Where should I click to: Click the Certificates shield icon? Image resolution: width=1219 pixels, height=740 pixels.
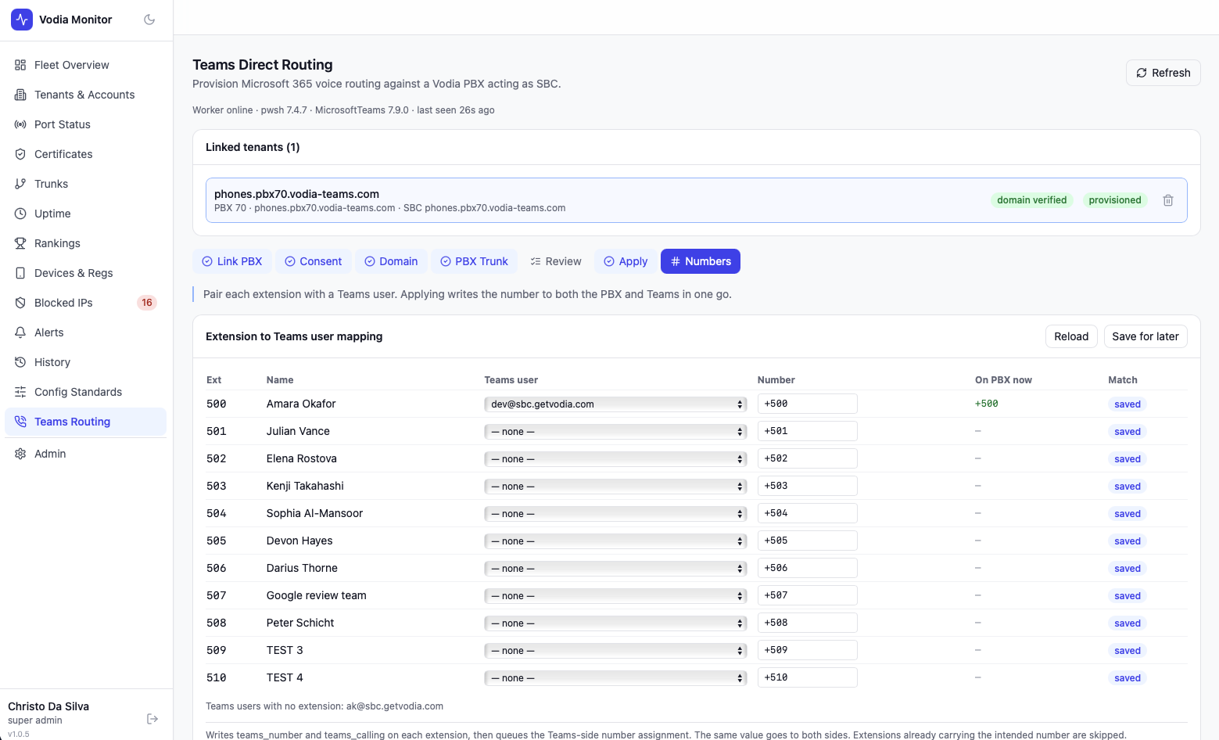[20, 154]
